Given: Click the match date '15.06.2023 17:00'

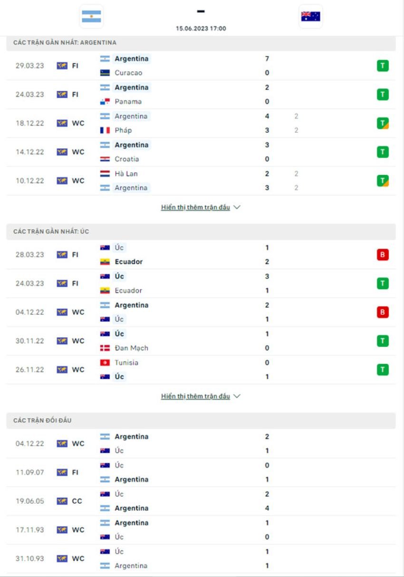Looking at the screenshot, I should click(202, 28).
